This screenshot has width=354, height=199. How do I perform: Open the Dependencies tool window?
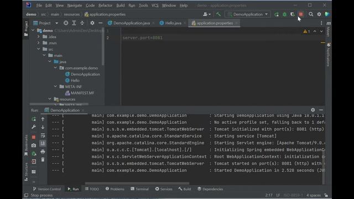tap(210, 189)
